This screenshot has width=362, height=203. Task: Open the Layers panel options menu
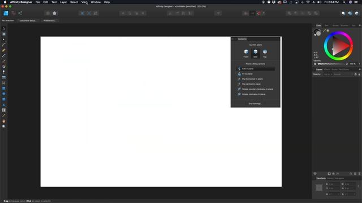(x=360, y=69)
